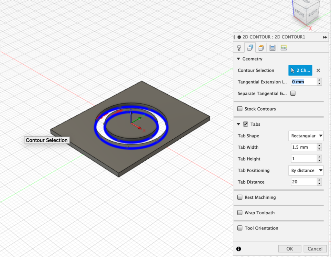This screenshot has width=331, height=257.
Task: Click the FRONT face of the view cube
Action: click(300, 14)
